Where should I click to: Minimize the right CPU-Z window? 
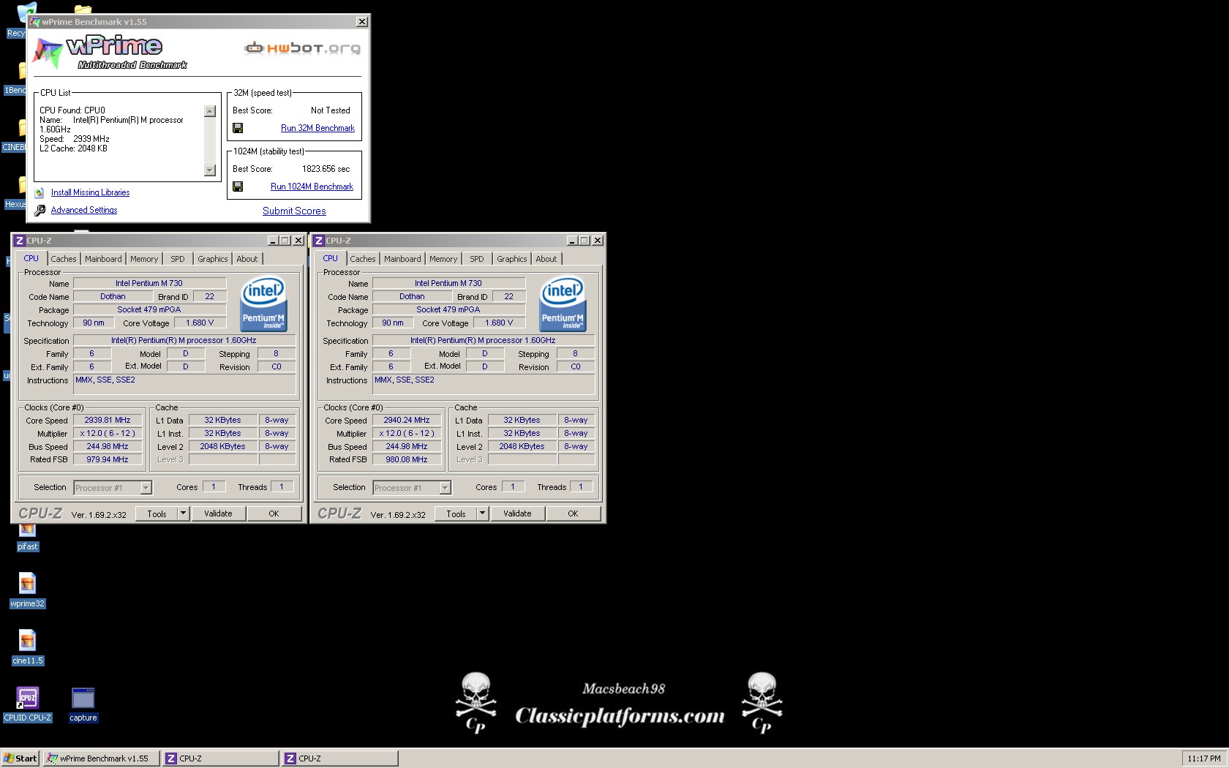point(572,241)
